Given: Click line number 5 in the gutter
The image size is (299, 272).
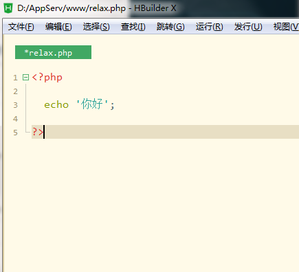Looking at the screenshot, I should pos(15,133).
